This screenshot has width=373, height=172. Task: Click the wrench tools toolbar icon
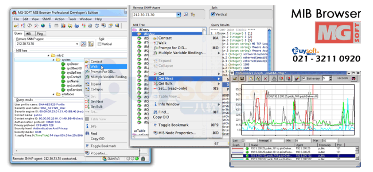pyautogui.click(x=36, y=26)
